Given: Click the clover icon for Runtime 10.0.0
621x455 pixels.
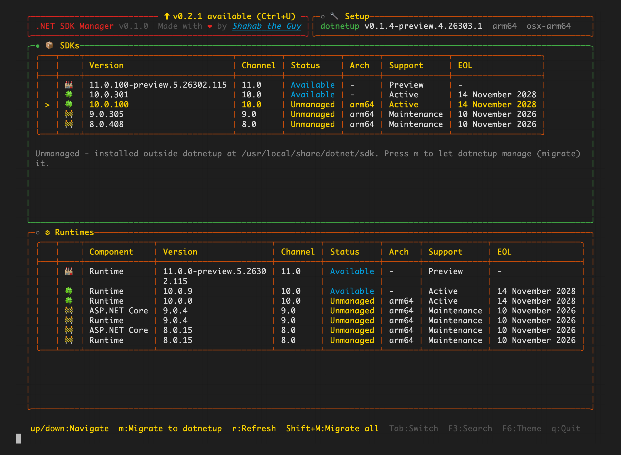Looking at the screenshot, I should tap(69, 301).
